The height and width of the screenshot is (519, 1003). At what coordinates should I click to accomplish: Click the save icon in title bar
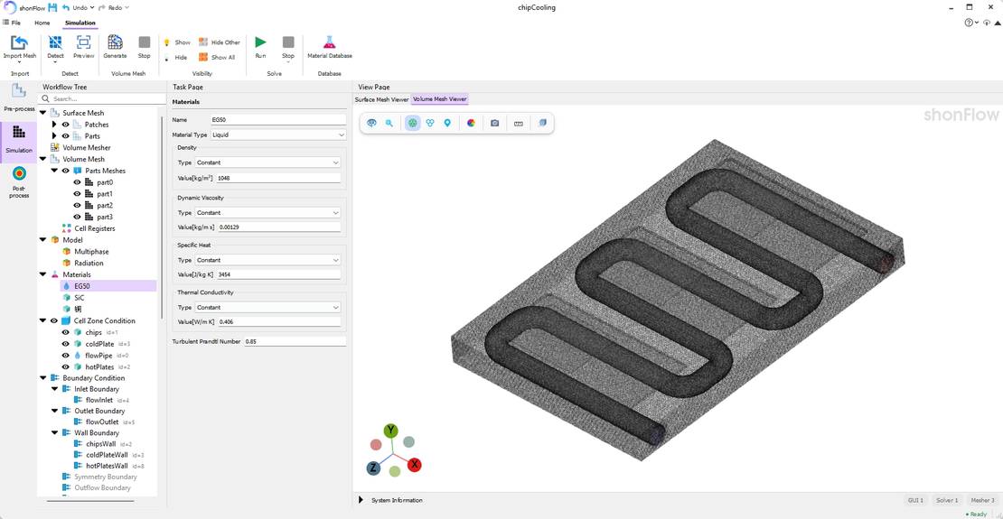click(x=52, y=7)
